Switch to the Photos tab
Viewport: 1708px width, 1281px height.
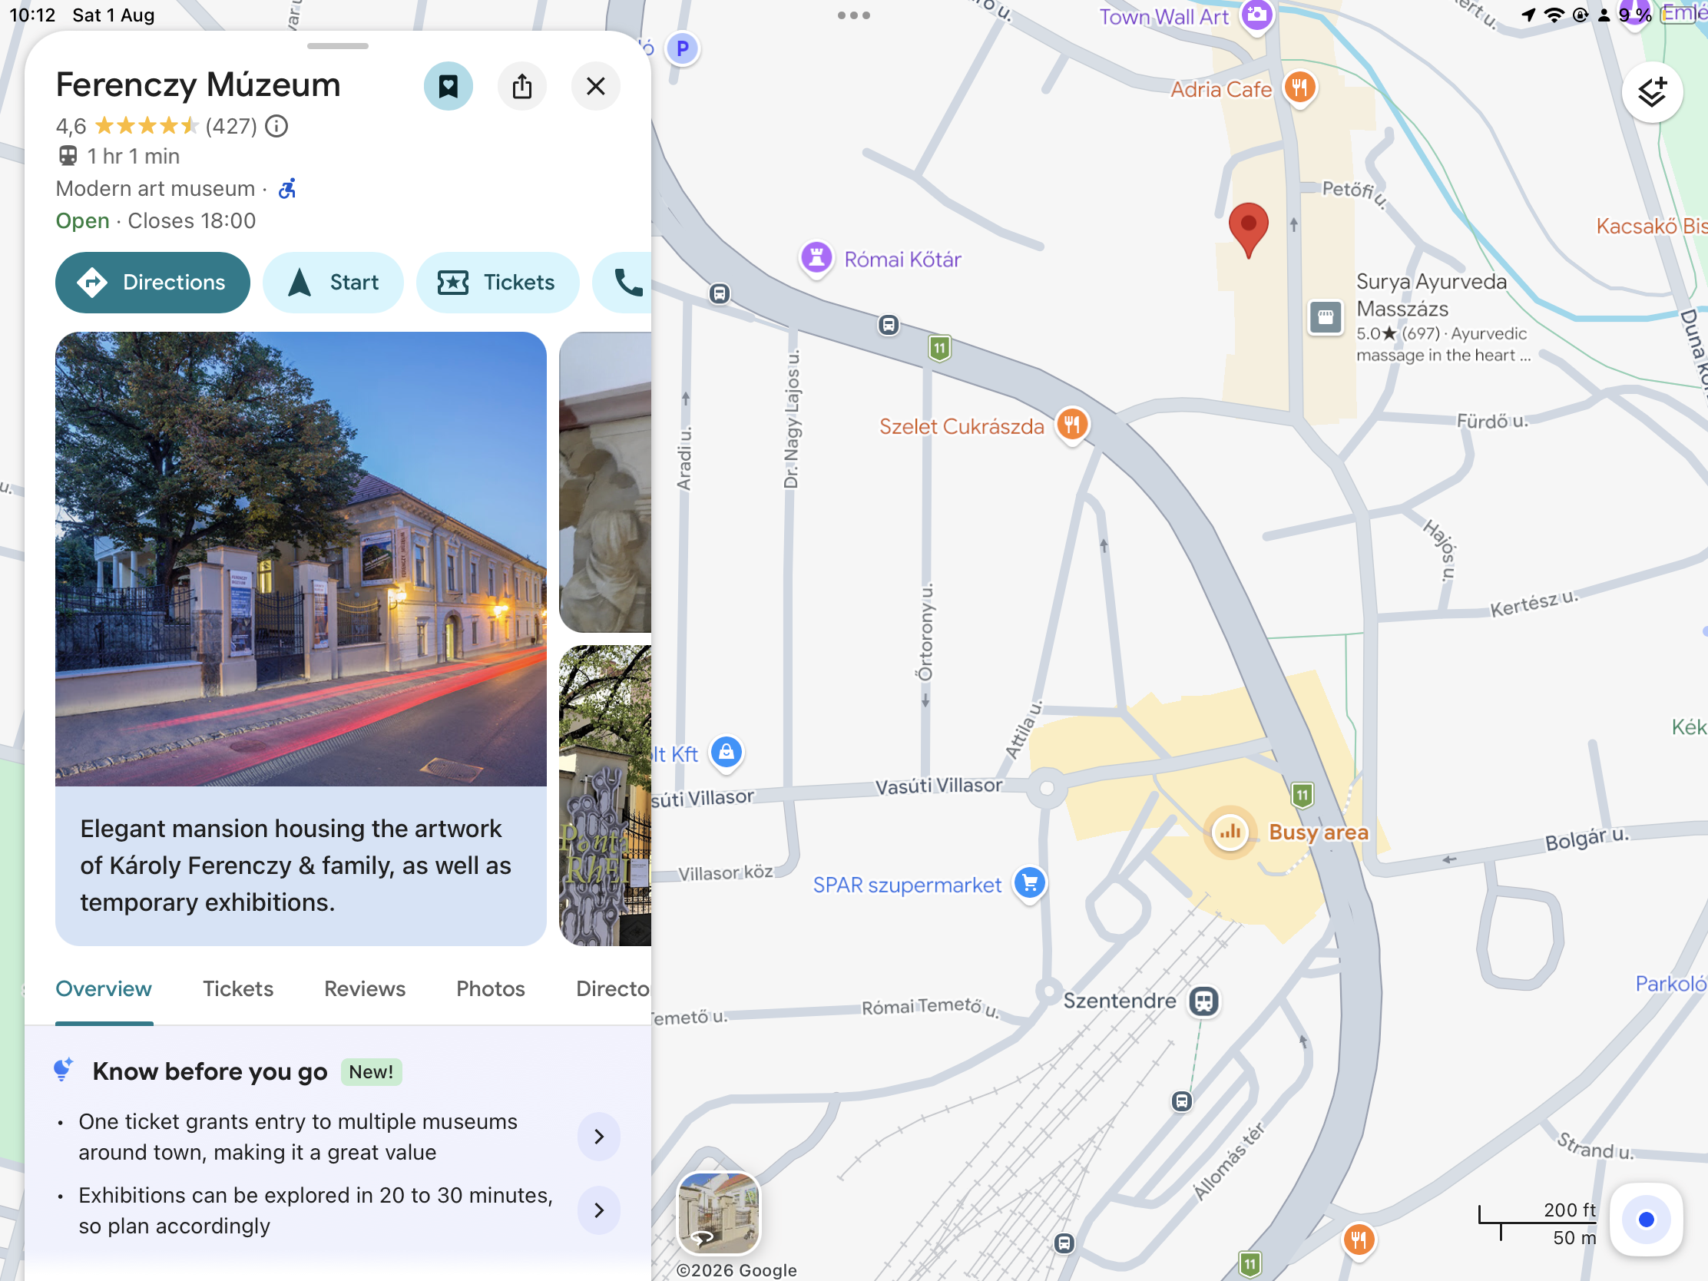[x=490, y=989]
